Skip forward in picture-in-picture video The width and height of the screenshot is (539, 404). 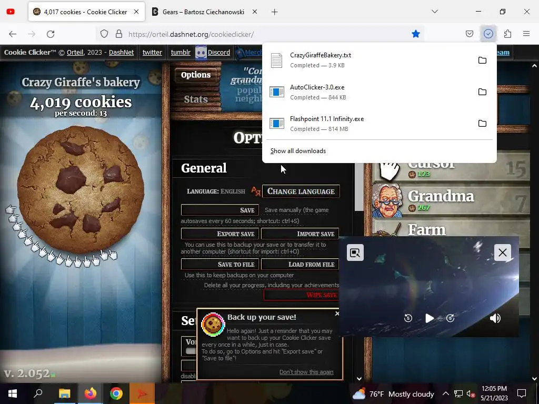pyautogui.click(x=451, y=318)
